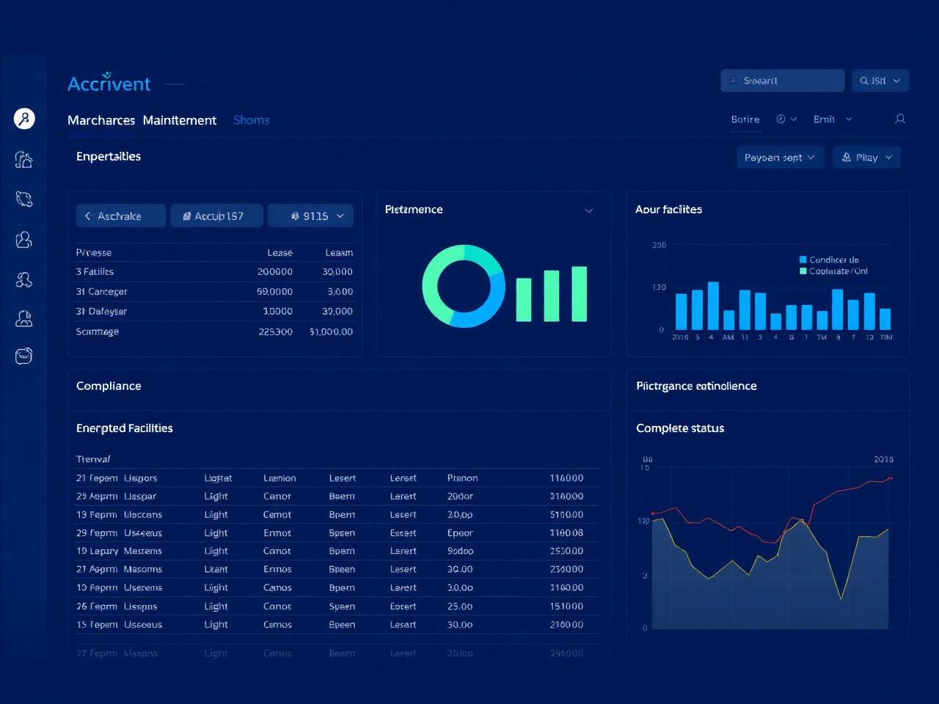This screenshot has height=704, width=939.
Task: Select the 3 Fatiliies row
Action: click(x=215, y=271)
